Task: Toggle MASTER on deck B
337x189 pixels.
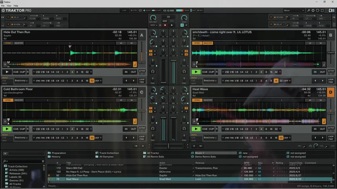Action: coord(208,43)
